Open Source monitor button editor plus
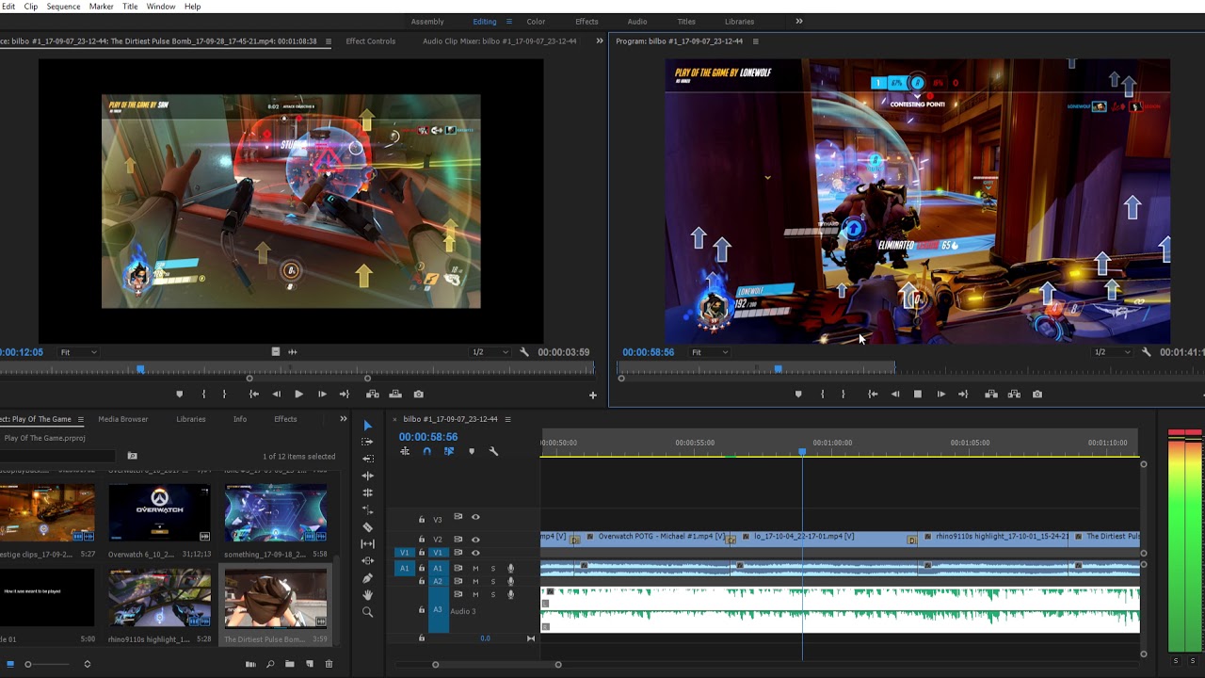Viewport: 1205px width, 678px height. coord(593,395)
